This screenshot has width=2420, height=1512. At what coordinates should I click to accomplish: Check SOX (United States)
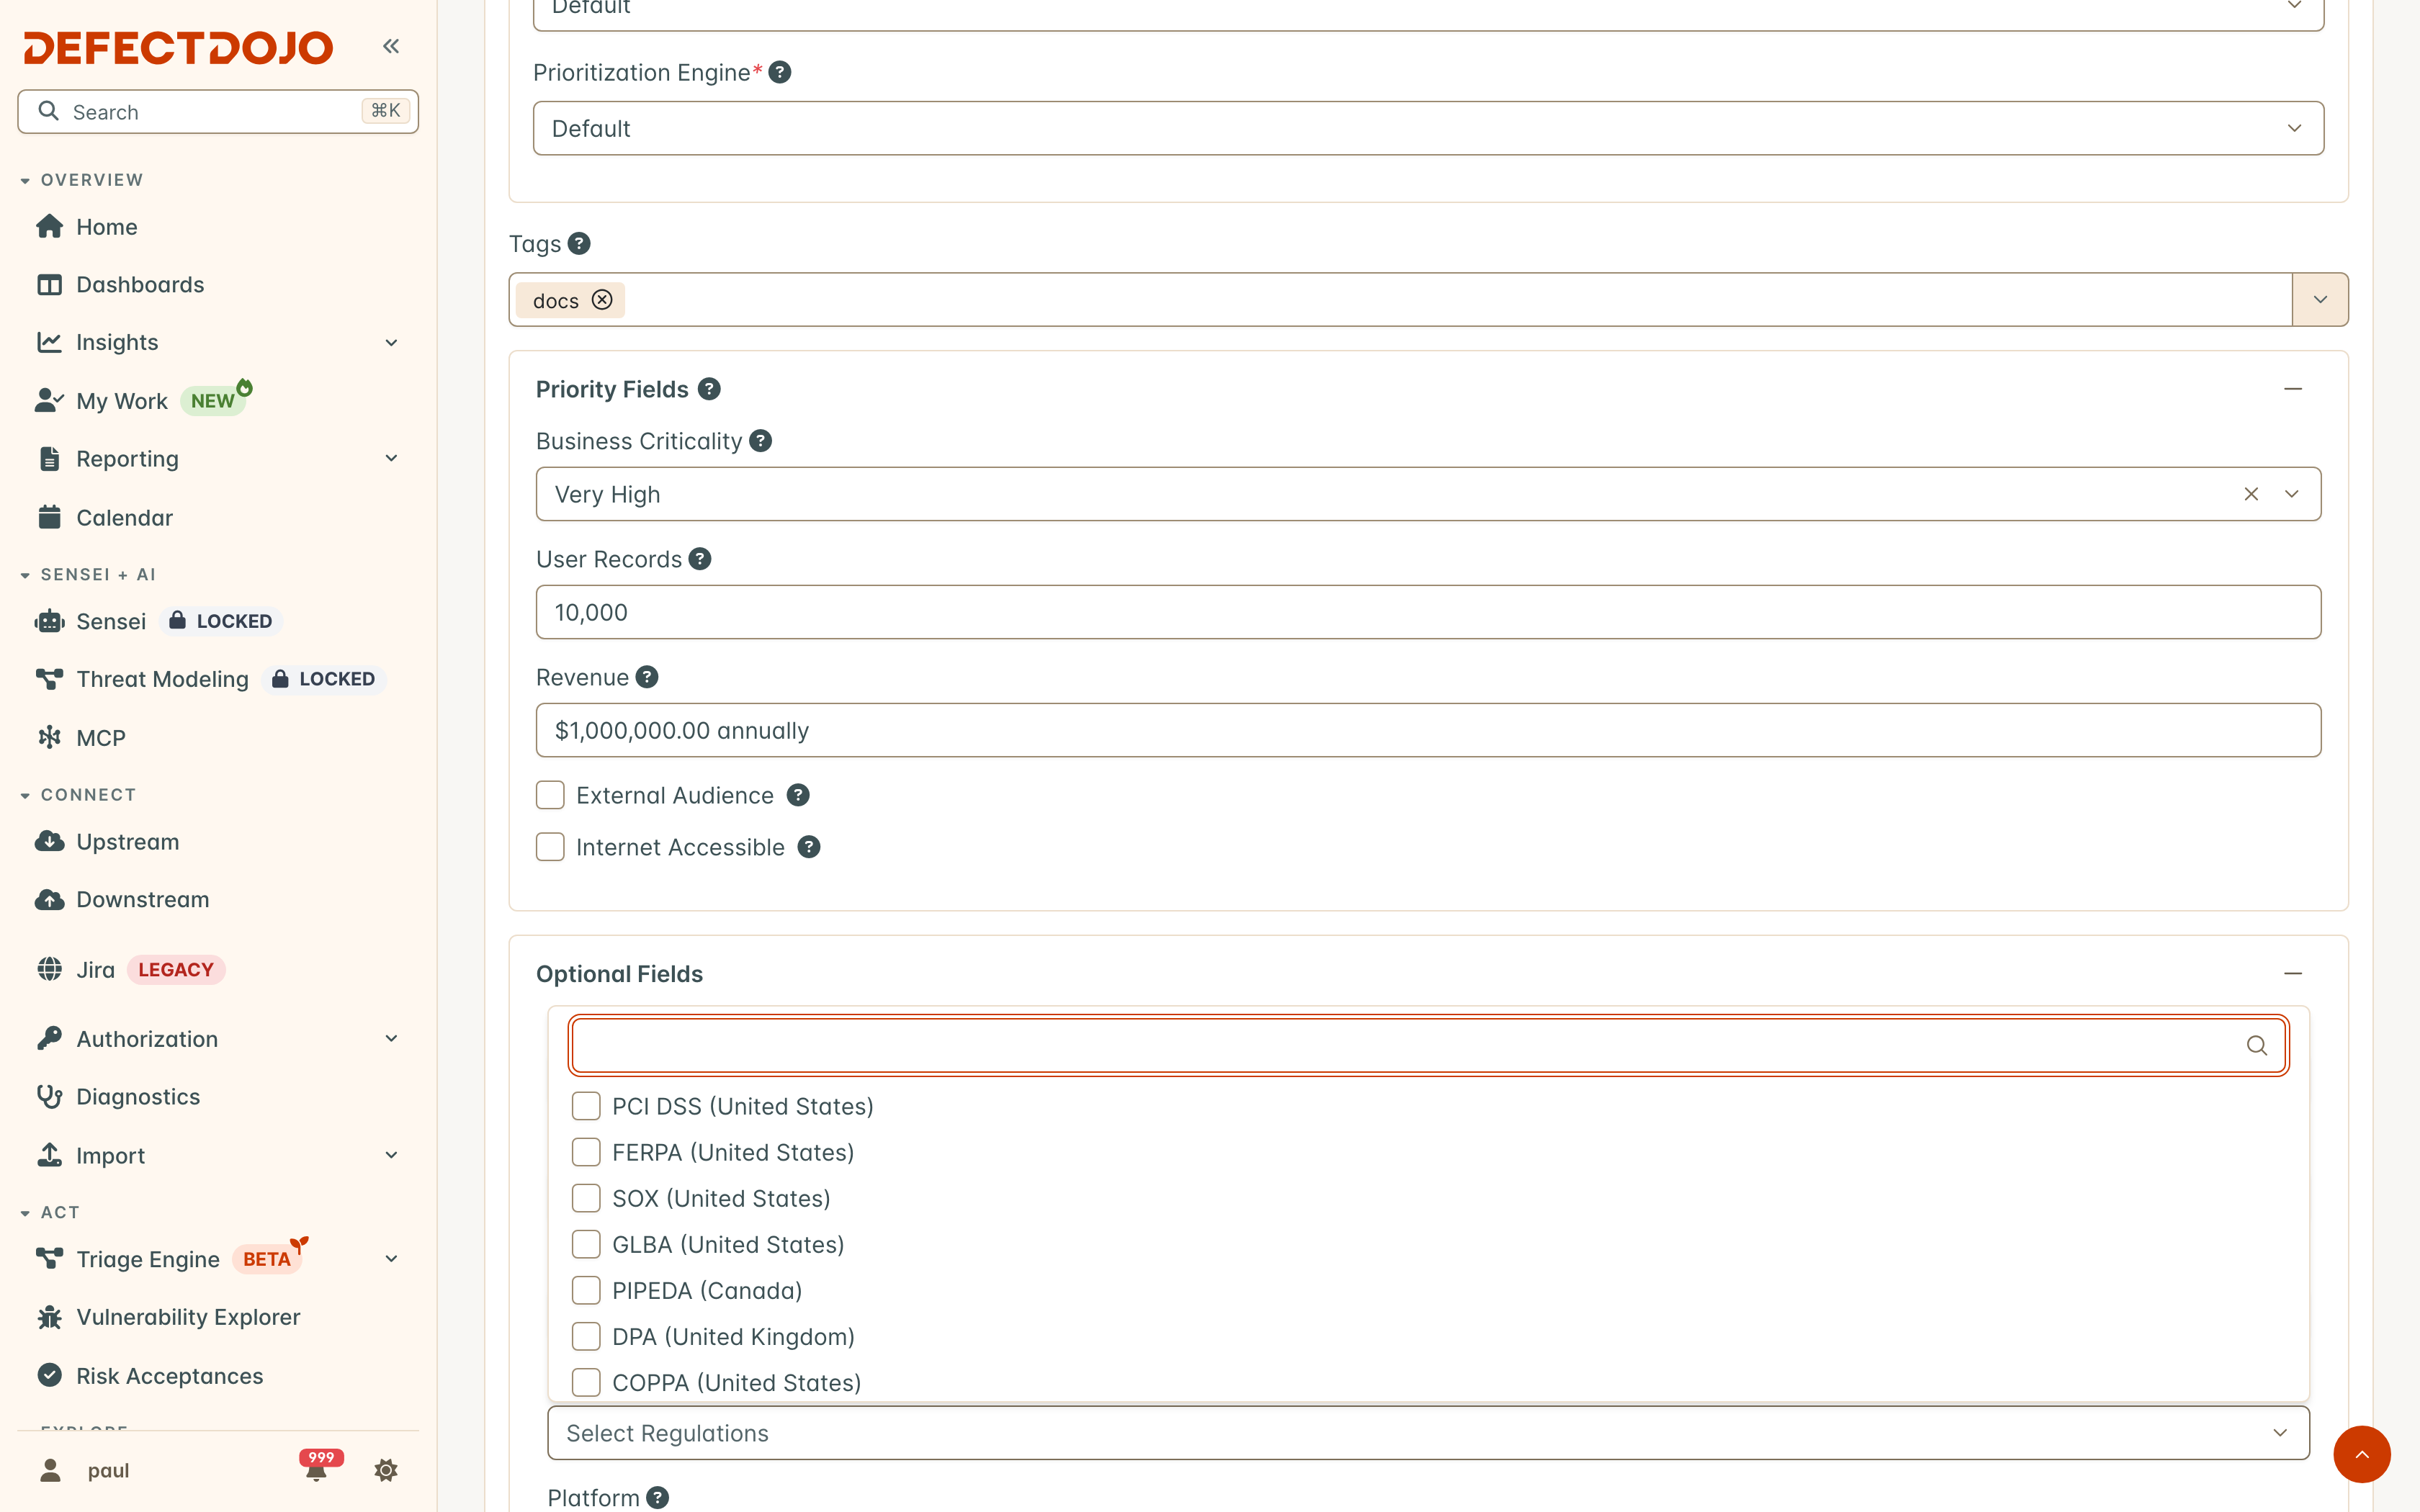(x=586, y=1198)
